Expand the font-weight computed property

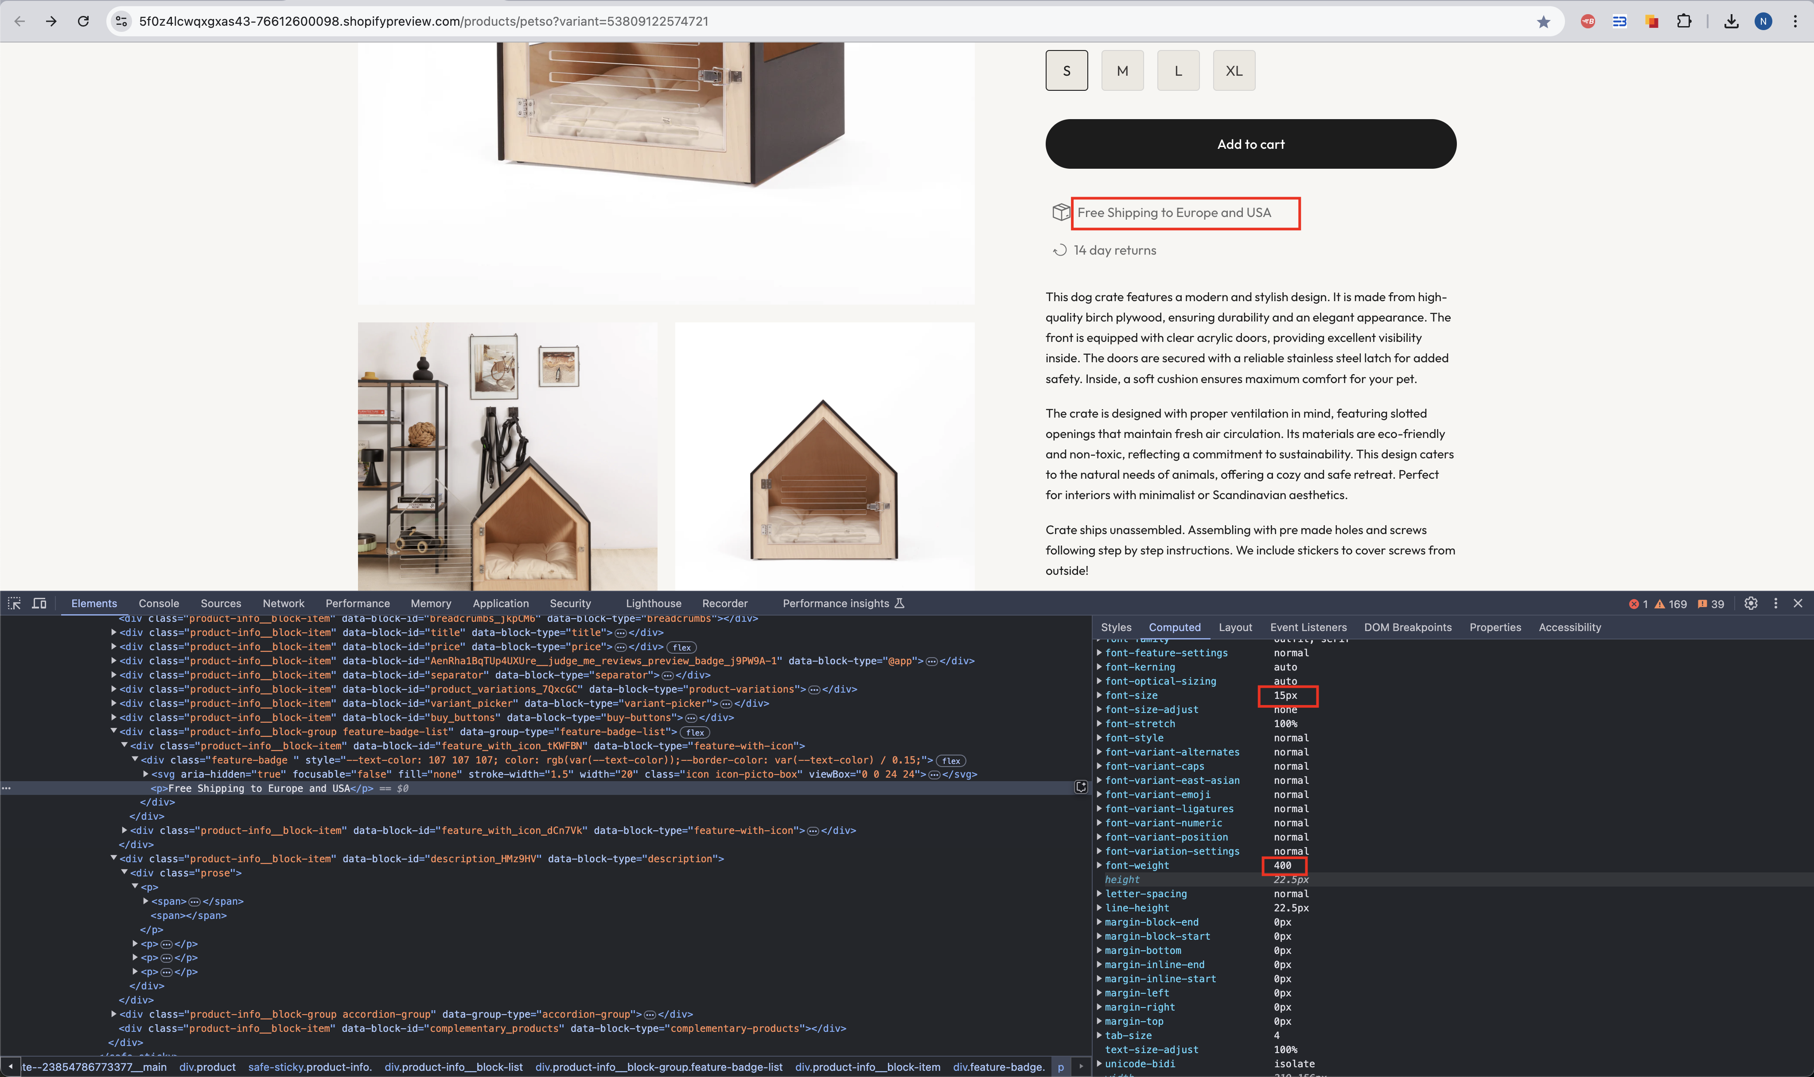point(1099,865)
